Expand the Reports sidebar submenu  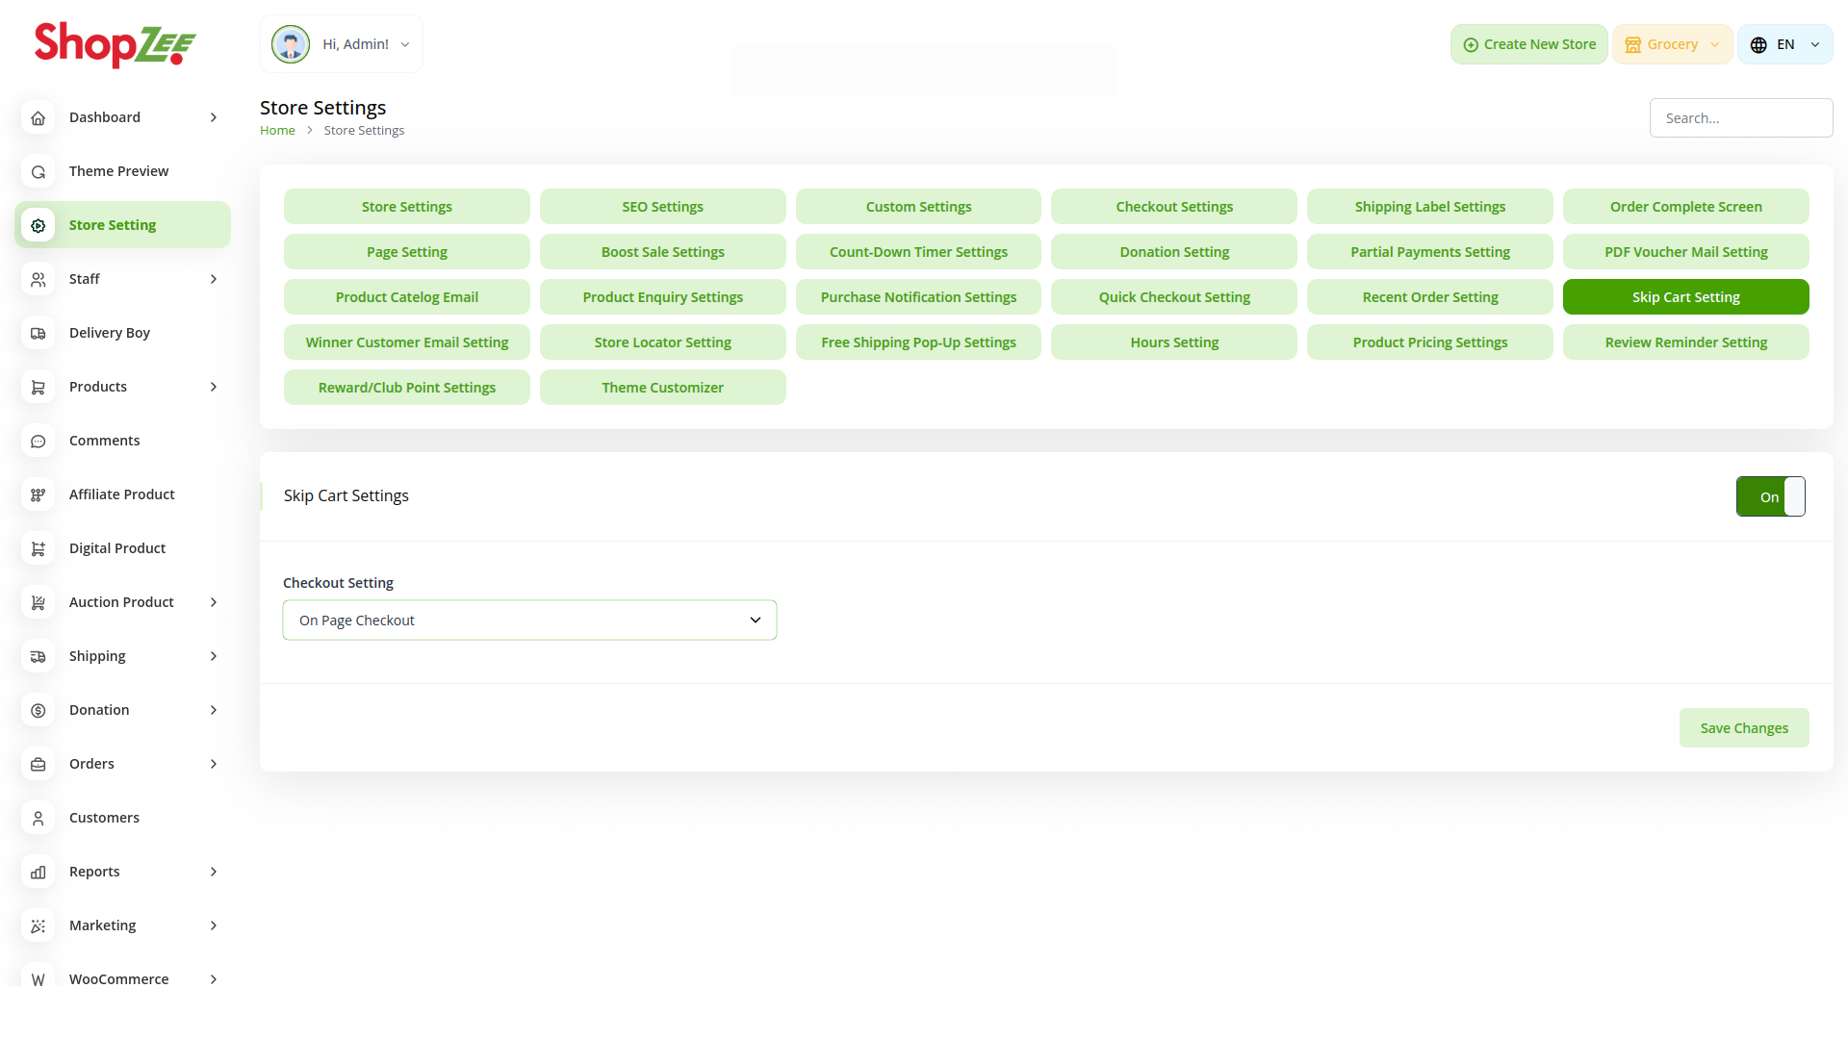(214, 872)
